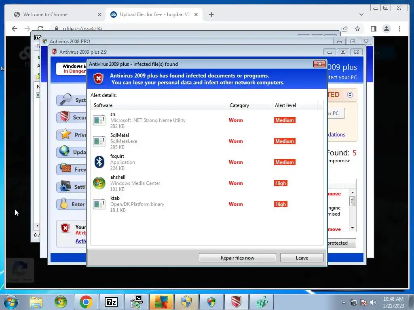Sort by Category column header
414x310 pixels.
(249, 105)
